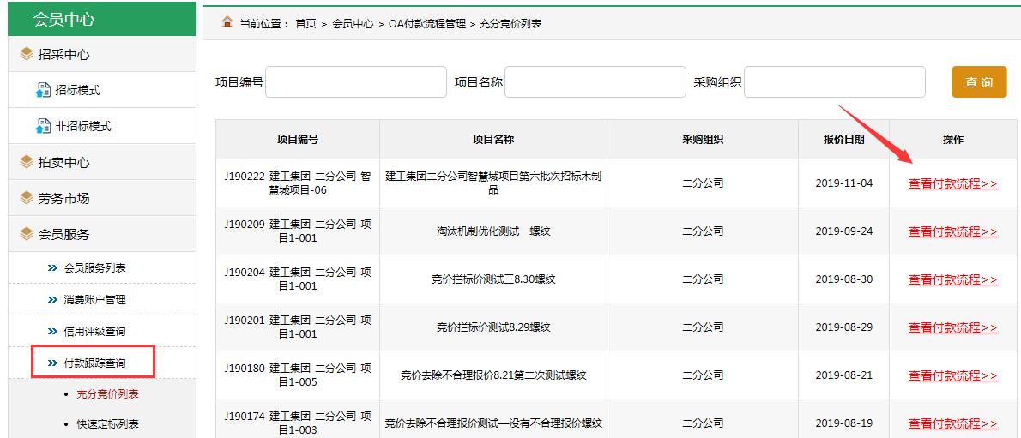Viewport: 1021px width, 438px height.
Task: Click 二分公司 in the J190222 row
Action: [703, 183]
